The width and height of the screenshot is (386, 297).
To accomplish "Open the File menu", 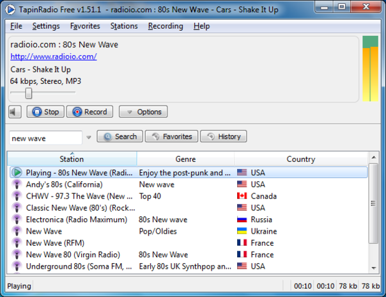I will (x=16, y=26).
